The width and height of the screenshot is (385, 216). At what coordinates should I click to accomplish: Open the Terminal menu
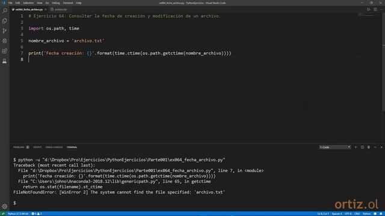coord(68,3)
